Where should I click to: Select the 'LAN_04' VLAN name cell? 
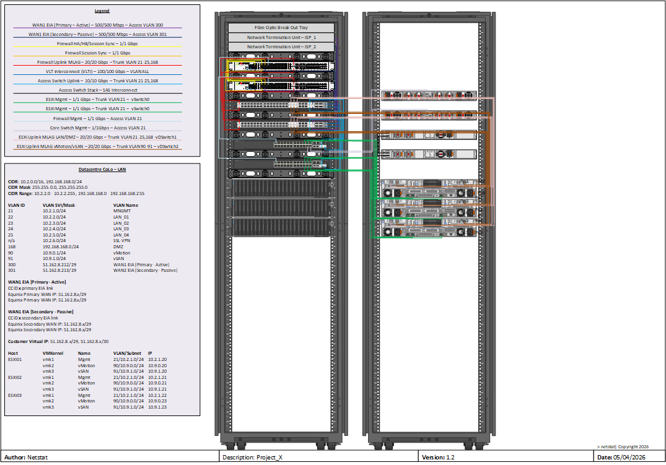tap(121, 235)
